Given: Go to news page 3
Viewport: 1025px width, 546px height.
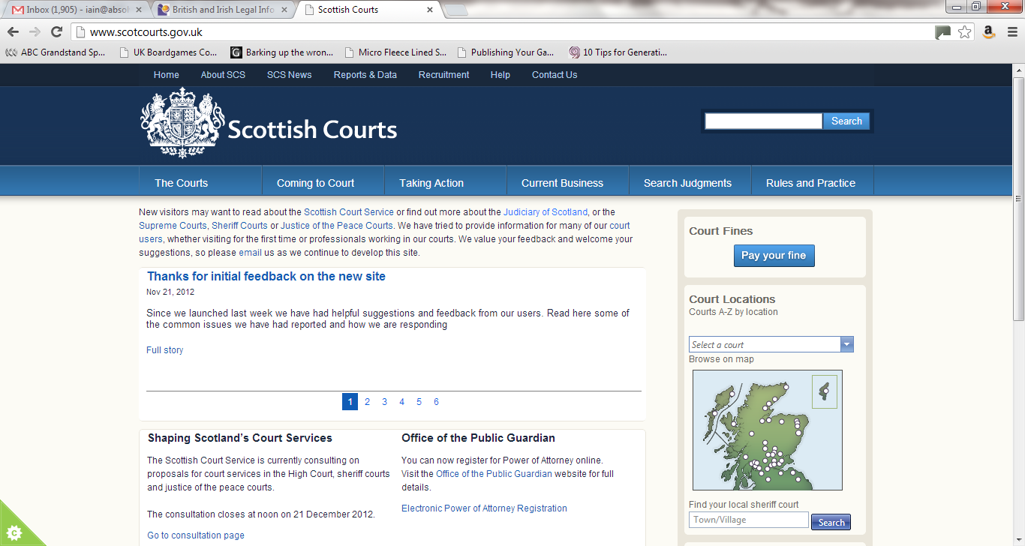Looking at the screenshot, I should coord(384,402).
